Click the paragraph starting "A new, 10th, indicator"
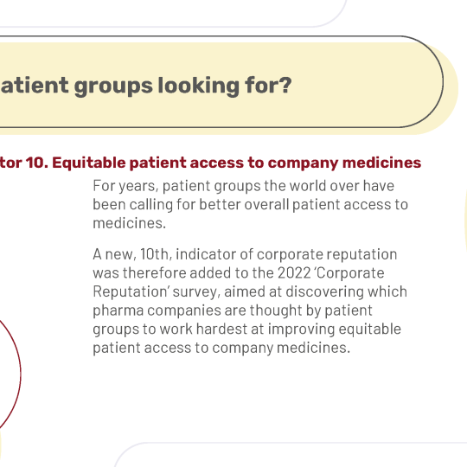 250,301
